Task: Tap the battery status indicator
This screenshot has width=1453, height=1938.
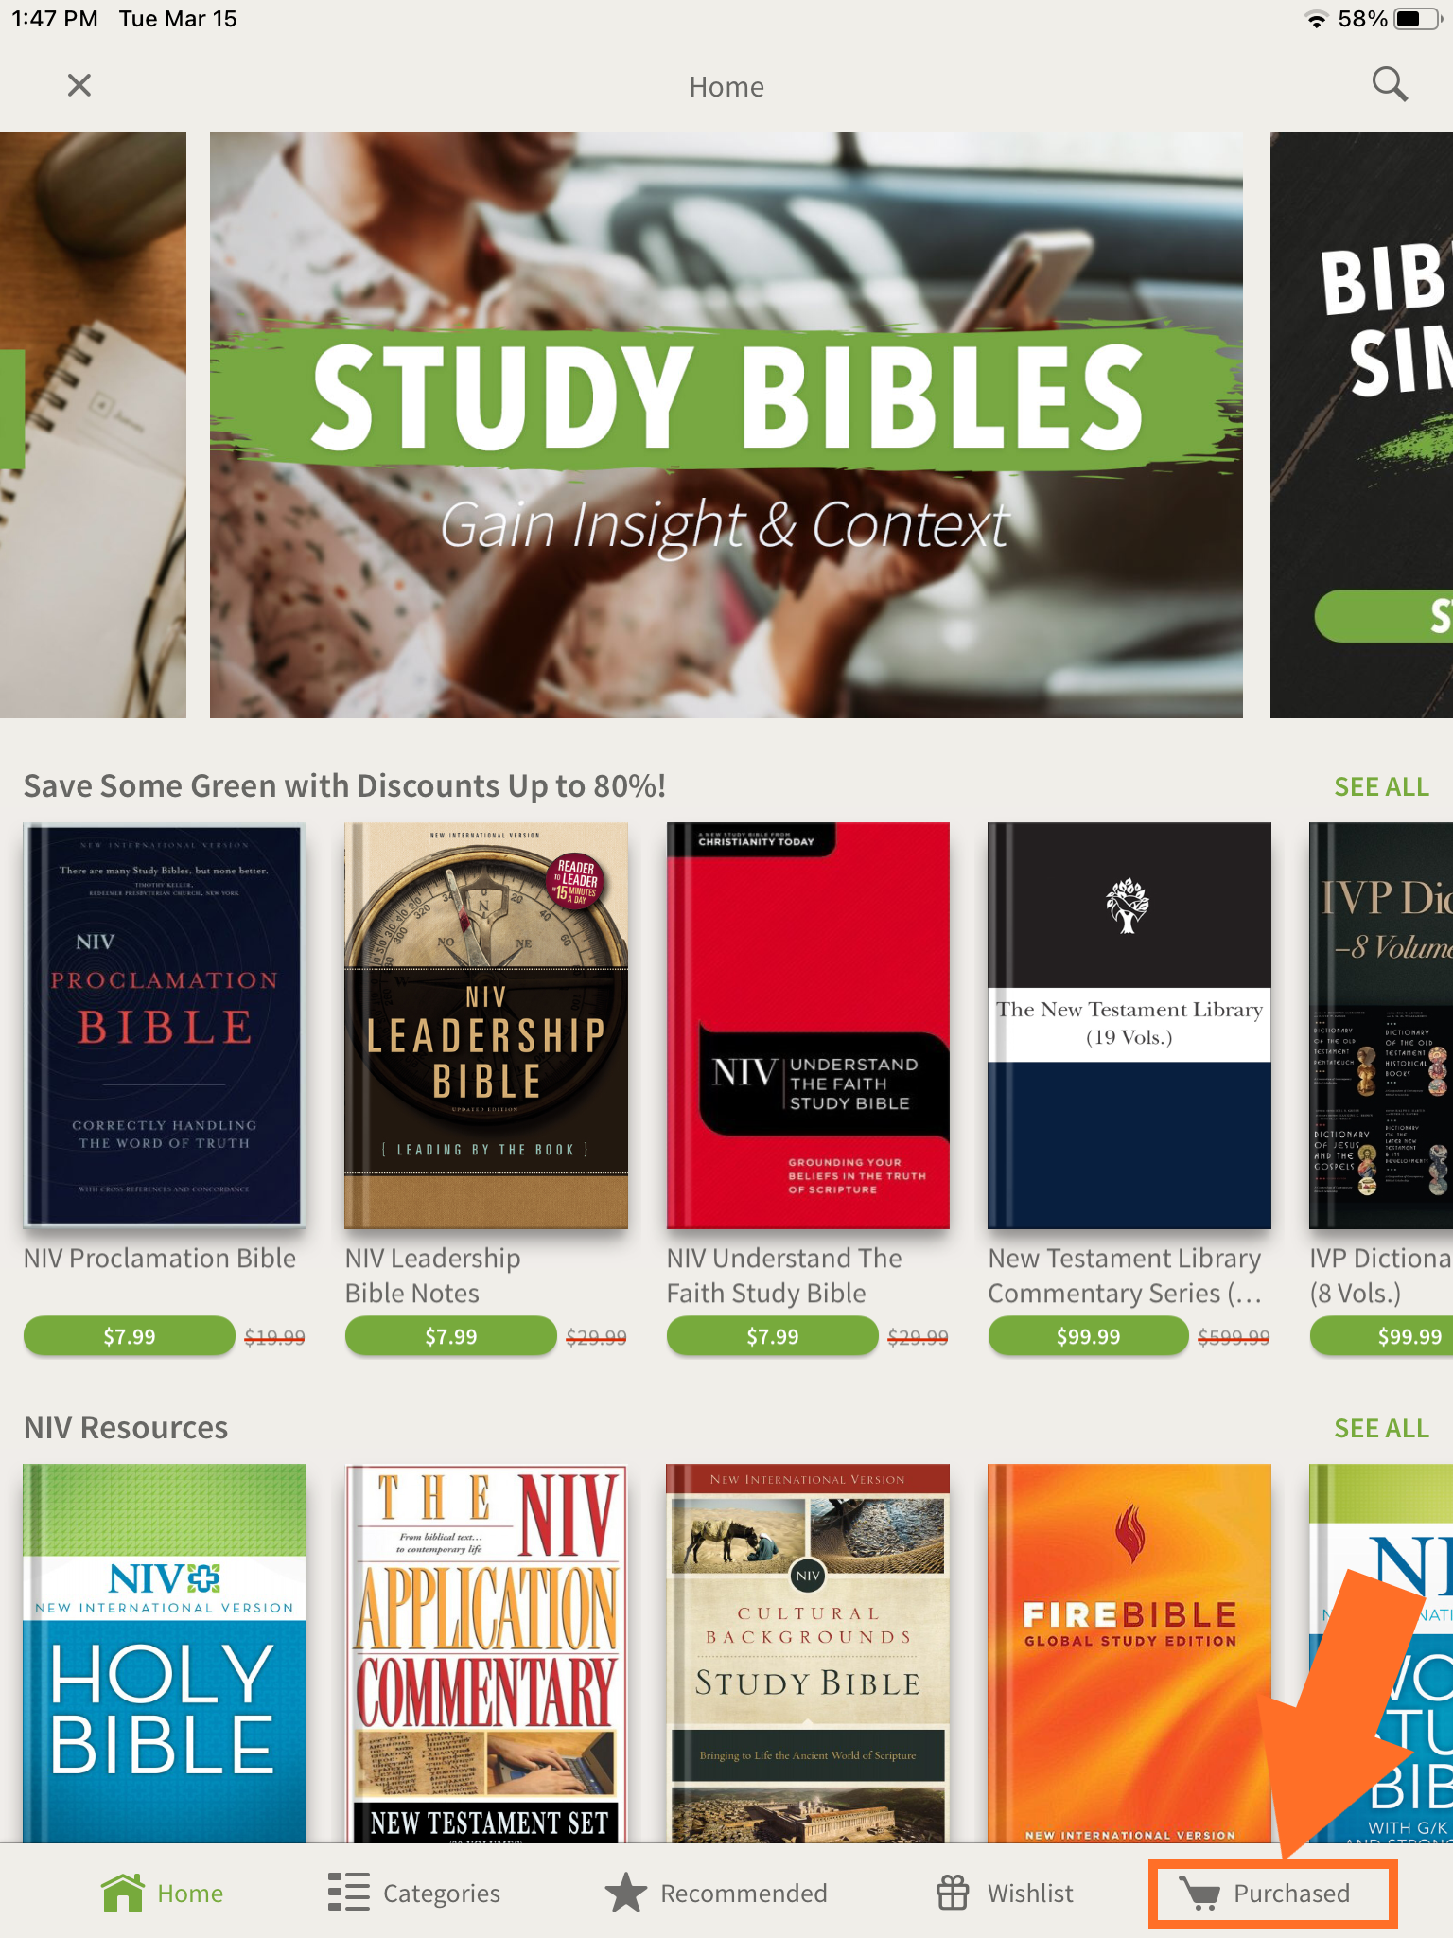Action: [1417, 19]
